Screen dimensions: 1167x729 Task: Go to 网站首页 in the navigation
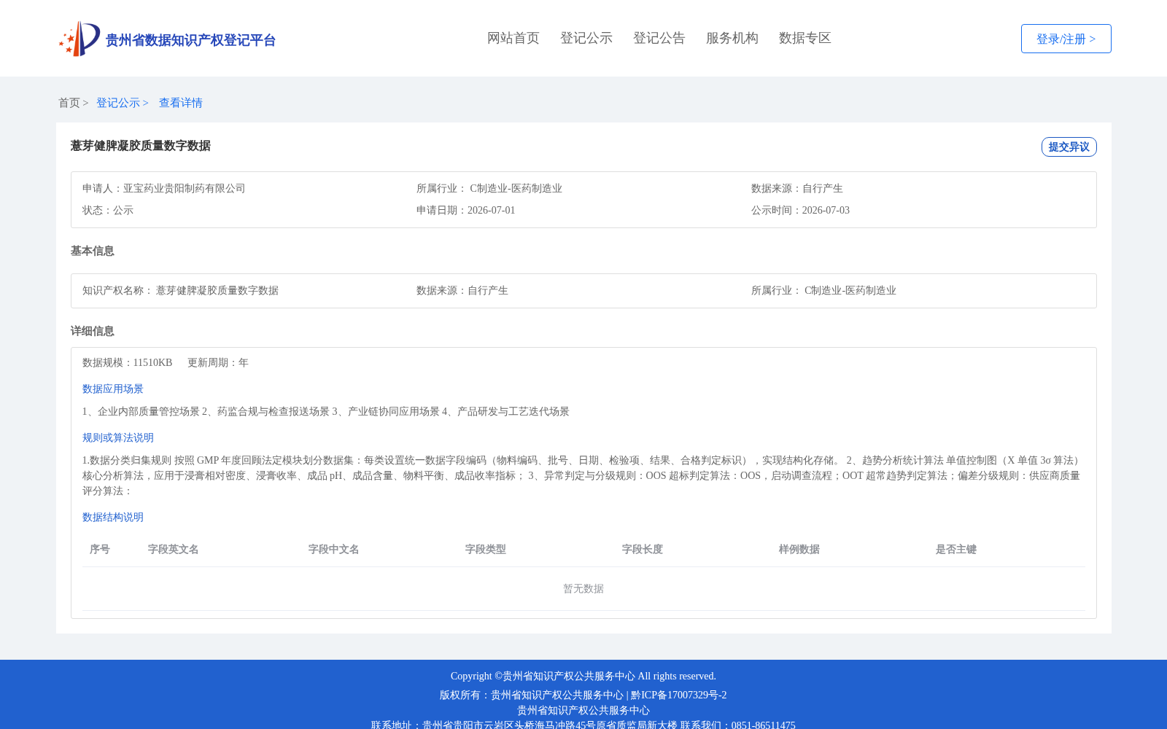coord(513,38)
